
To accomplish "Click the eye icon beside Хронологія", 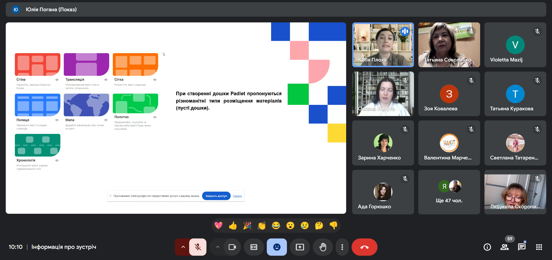I will point(57,161).
